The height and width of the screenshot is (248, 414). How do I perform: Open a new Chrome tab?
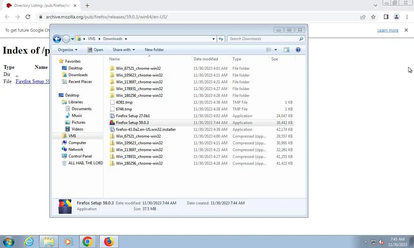tap(87, 5)
